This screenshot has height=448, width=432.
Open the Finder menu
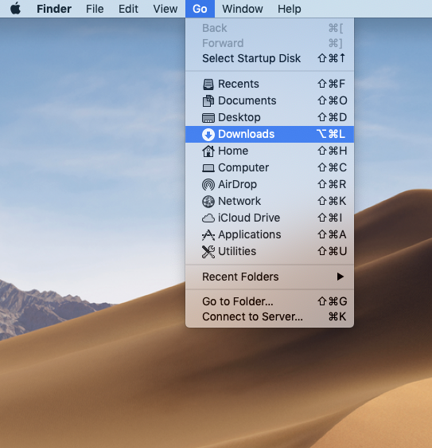coord(54,9)
